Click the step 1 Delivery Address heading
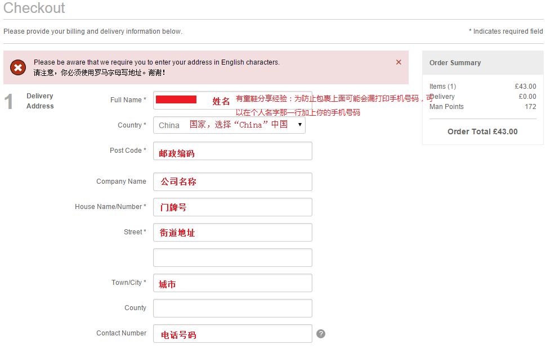The width and height of the screenshot is (546, 354). (x=40, y=101)
